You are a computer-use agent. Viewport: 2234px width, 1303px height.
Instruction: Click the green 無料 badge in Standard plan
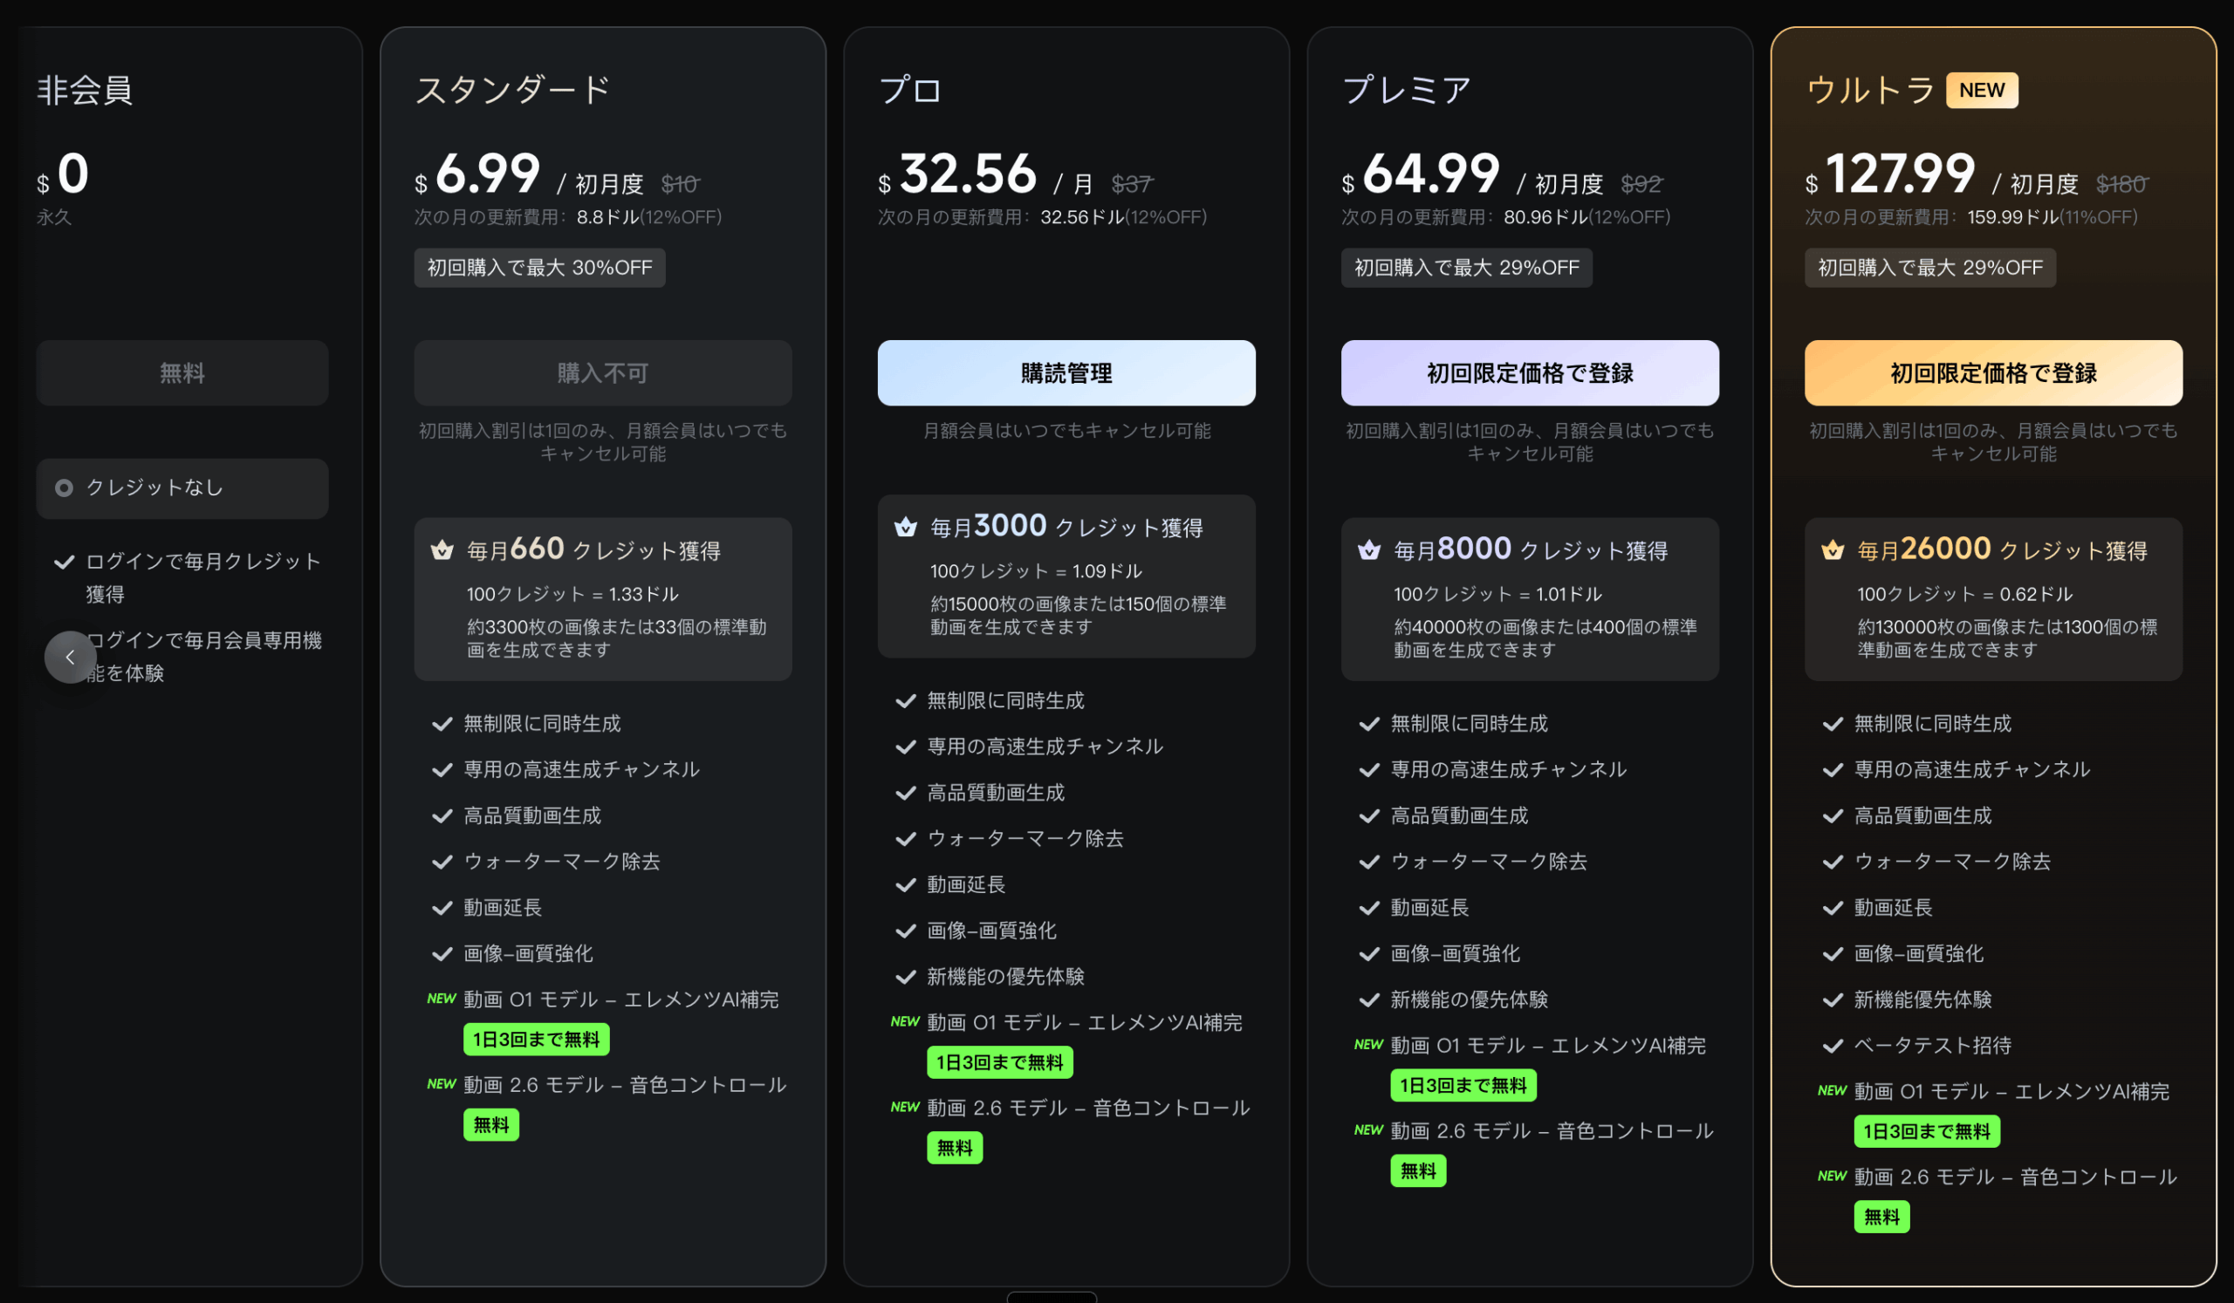click(x=491, y=1125)
